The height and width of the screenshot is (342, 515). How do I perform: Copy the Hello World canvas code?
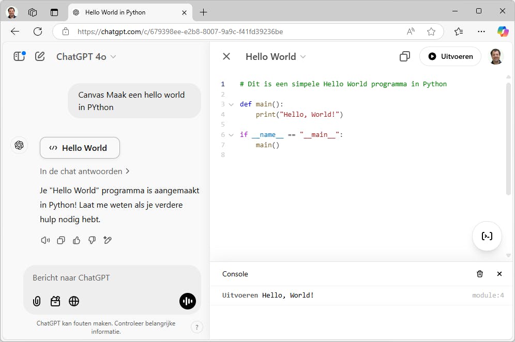point(405,56)
